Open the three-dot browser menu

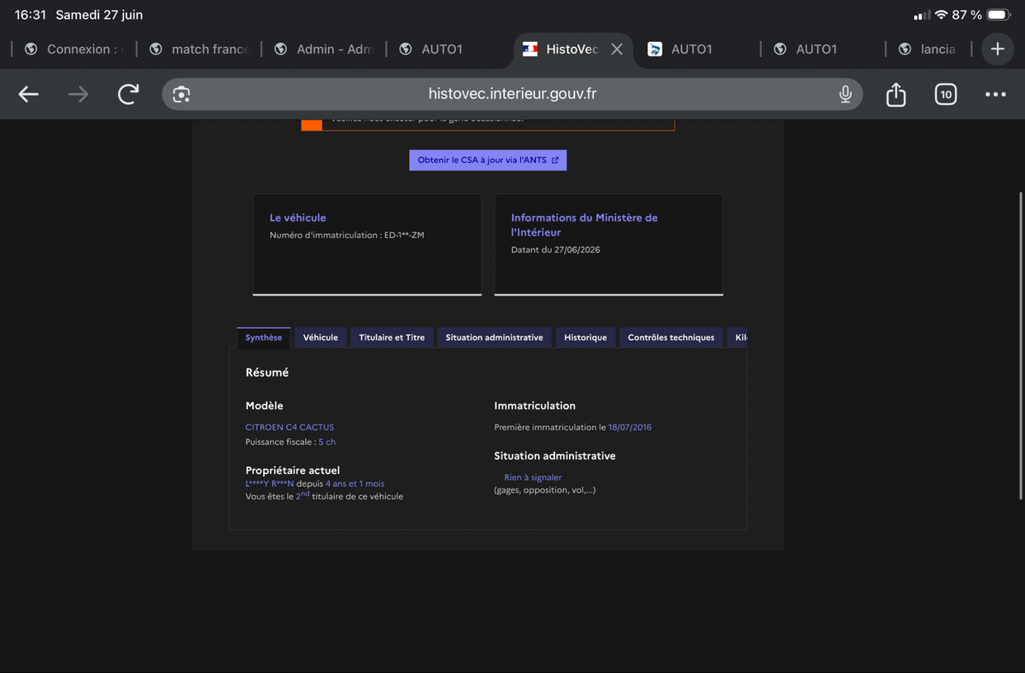pyautogui.click(x=995, y=95)
